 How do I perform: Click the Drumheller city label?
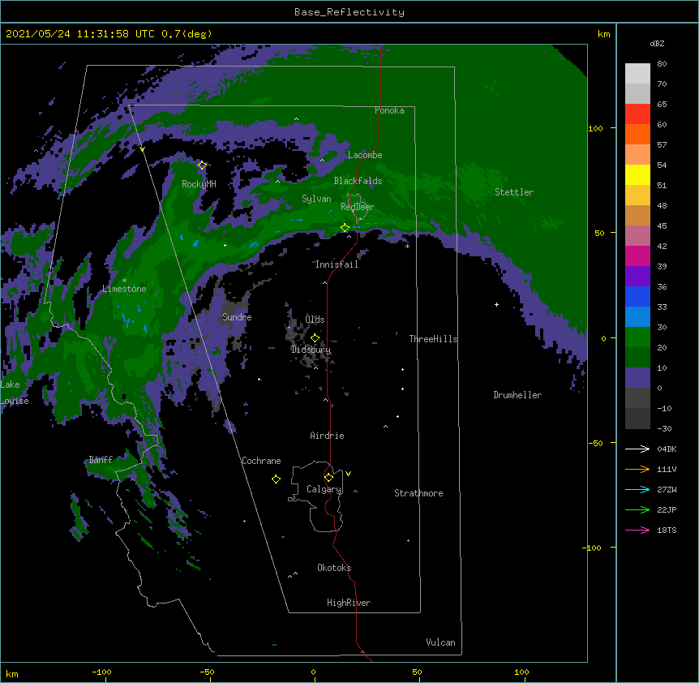click(x=517, y=395)
